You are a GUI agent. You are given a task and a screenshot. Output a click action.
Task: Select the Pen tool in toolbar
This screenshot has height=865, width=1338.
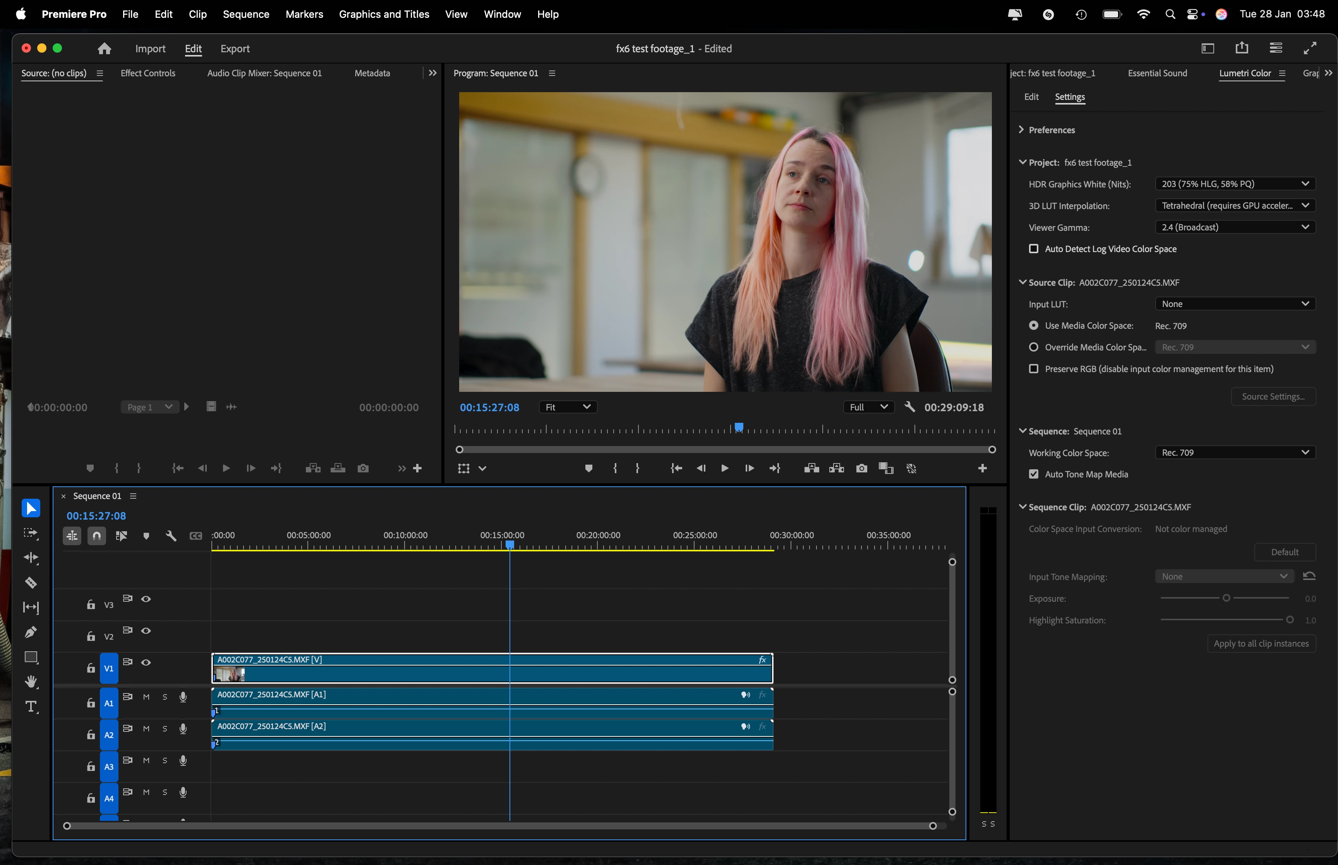point(31,632)
